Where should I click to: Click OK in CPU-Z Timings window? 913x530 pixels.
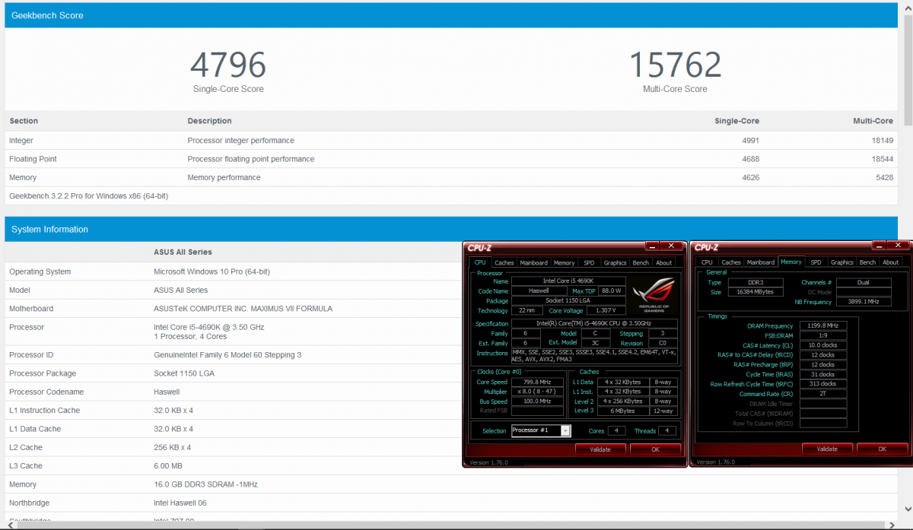coord(882,449)
